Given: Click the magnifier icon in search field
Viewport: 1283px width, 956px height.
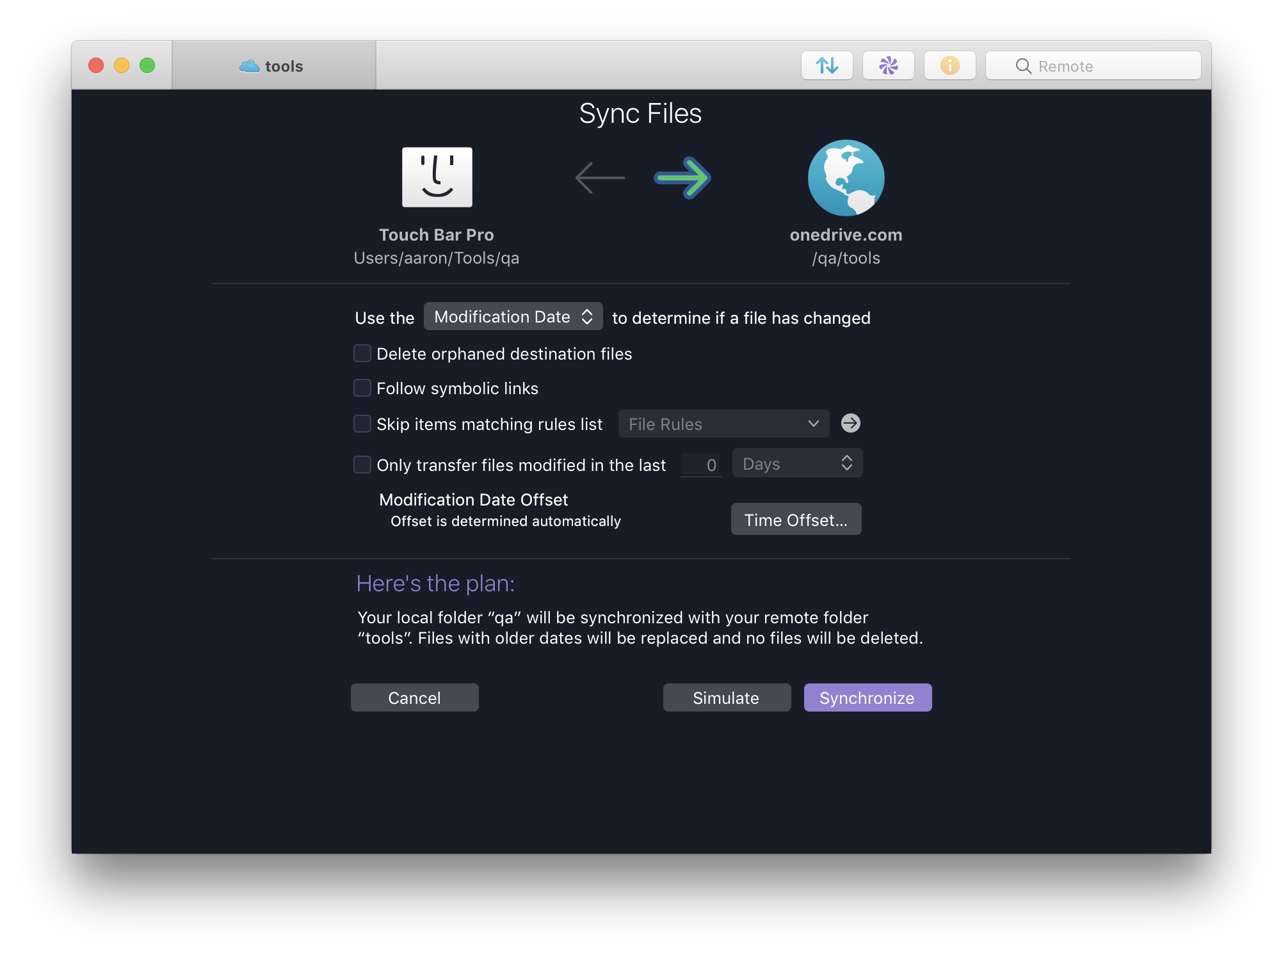Looking at the screenshot, I should tap(1023, 66).
